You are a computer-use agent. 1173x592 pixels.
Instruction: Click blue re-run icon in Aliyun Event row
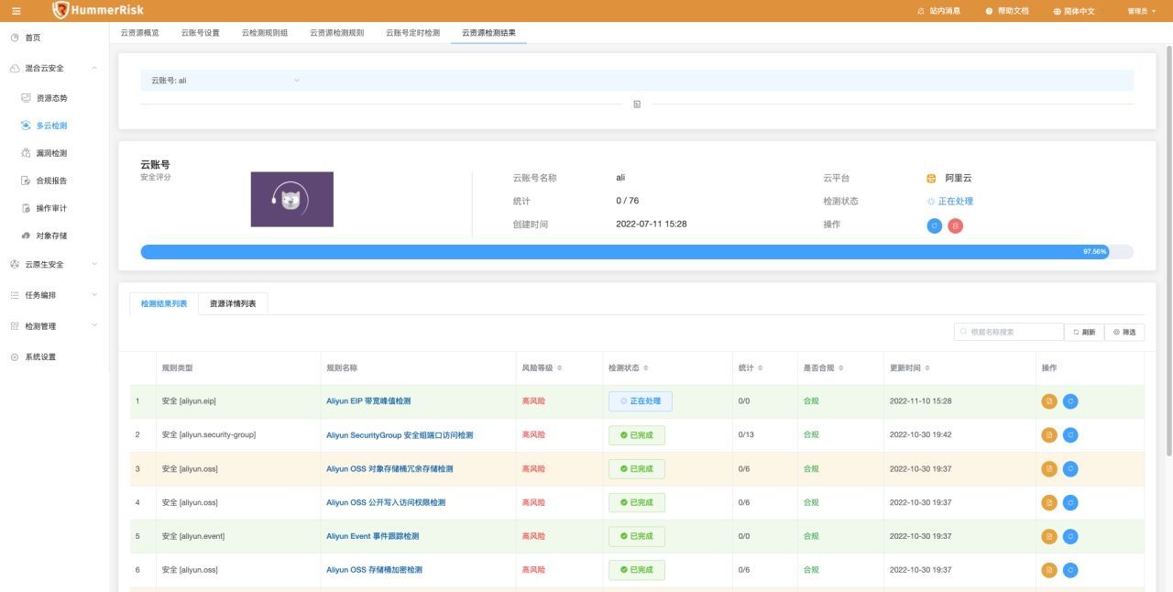click(1070, 536)
